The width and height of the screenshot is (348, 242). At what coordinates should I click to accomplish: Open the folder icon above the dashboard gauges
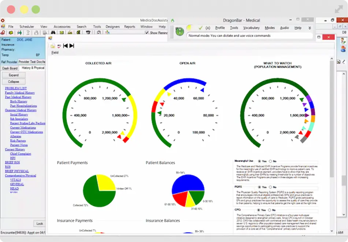(x=53, y=46)
